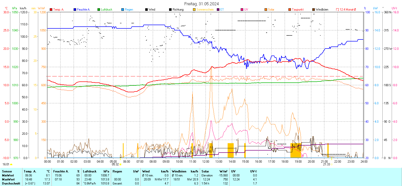Toggle the empty 12.4 Monat-Ø legend box
The width and height of the screenshot is (402, 186).
tap(337, 10)
